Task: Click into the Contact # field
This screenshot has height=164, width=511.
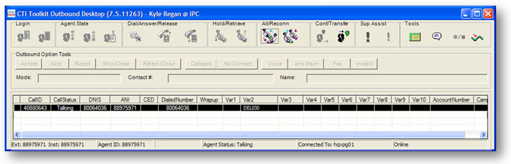Action: tap(220, 78)
